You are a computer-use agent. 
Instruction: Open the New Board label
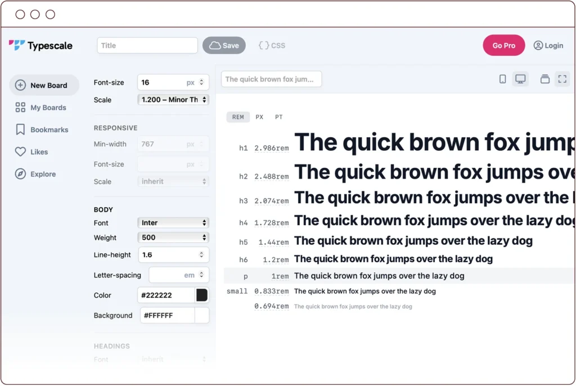(x=49, y=86)
